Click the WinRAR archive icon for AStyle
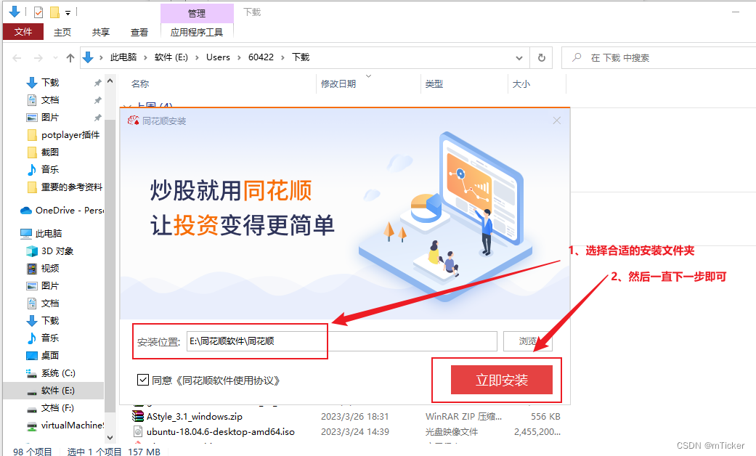Viewport: 756px width, 456px height. click(x=138, y=415)
